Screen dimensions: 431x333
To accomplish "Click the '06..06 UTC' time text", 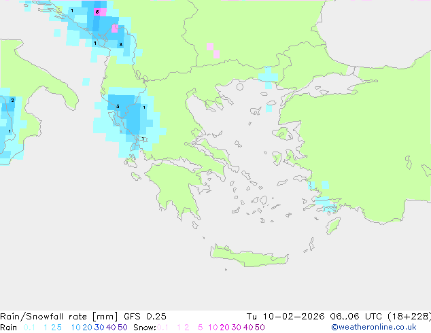I will [x=356, y=317].
